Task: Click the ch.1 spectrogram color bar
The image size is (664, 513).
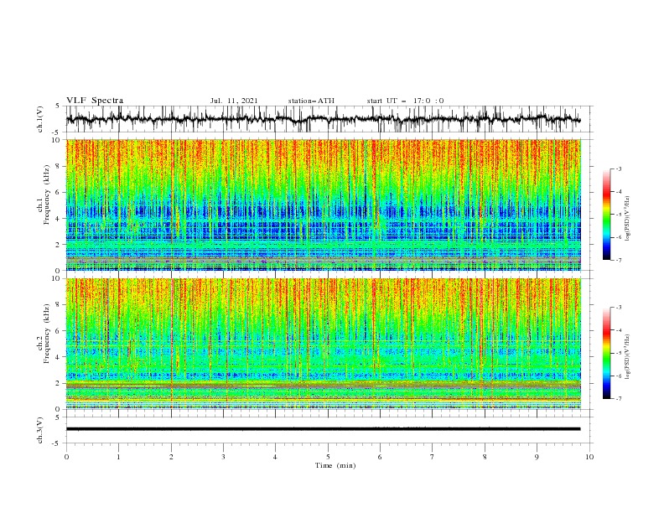Action: 606,215
